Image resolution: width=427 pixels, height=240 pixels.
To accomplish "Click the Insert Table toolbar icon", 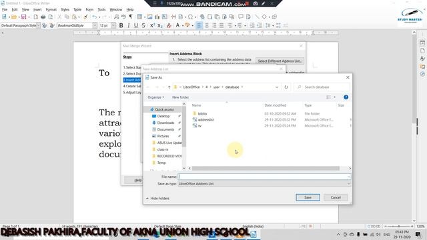I will tap(139, 17).
